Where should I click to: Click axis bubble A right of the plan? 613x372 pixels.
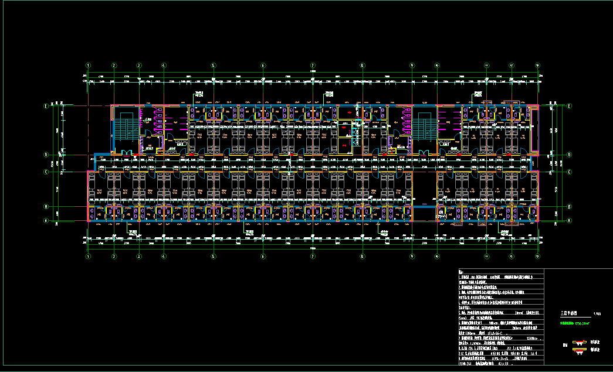click(570, 220)
